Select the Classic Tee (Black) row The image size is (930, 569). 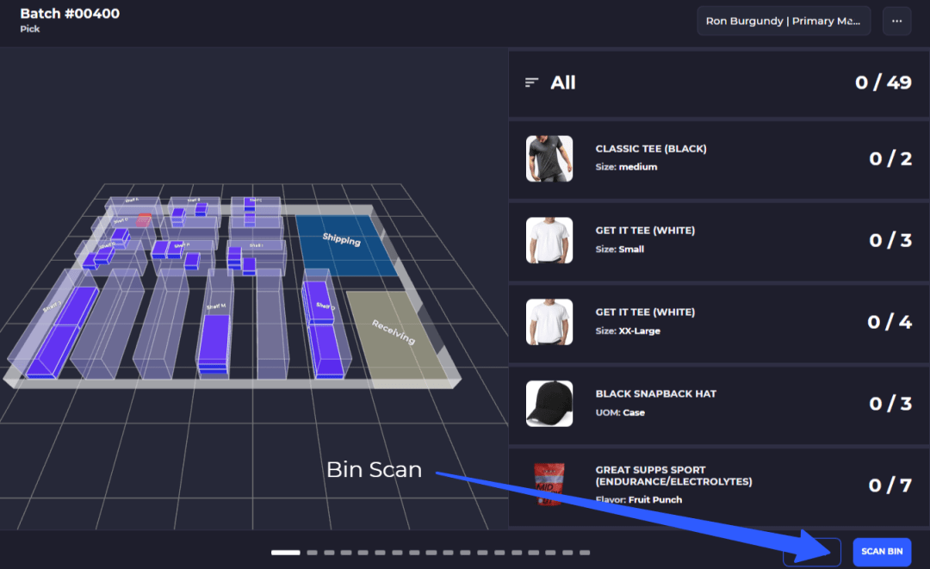click(719, 159)
